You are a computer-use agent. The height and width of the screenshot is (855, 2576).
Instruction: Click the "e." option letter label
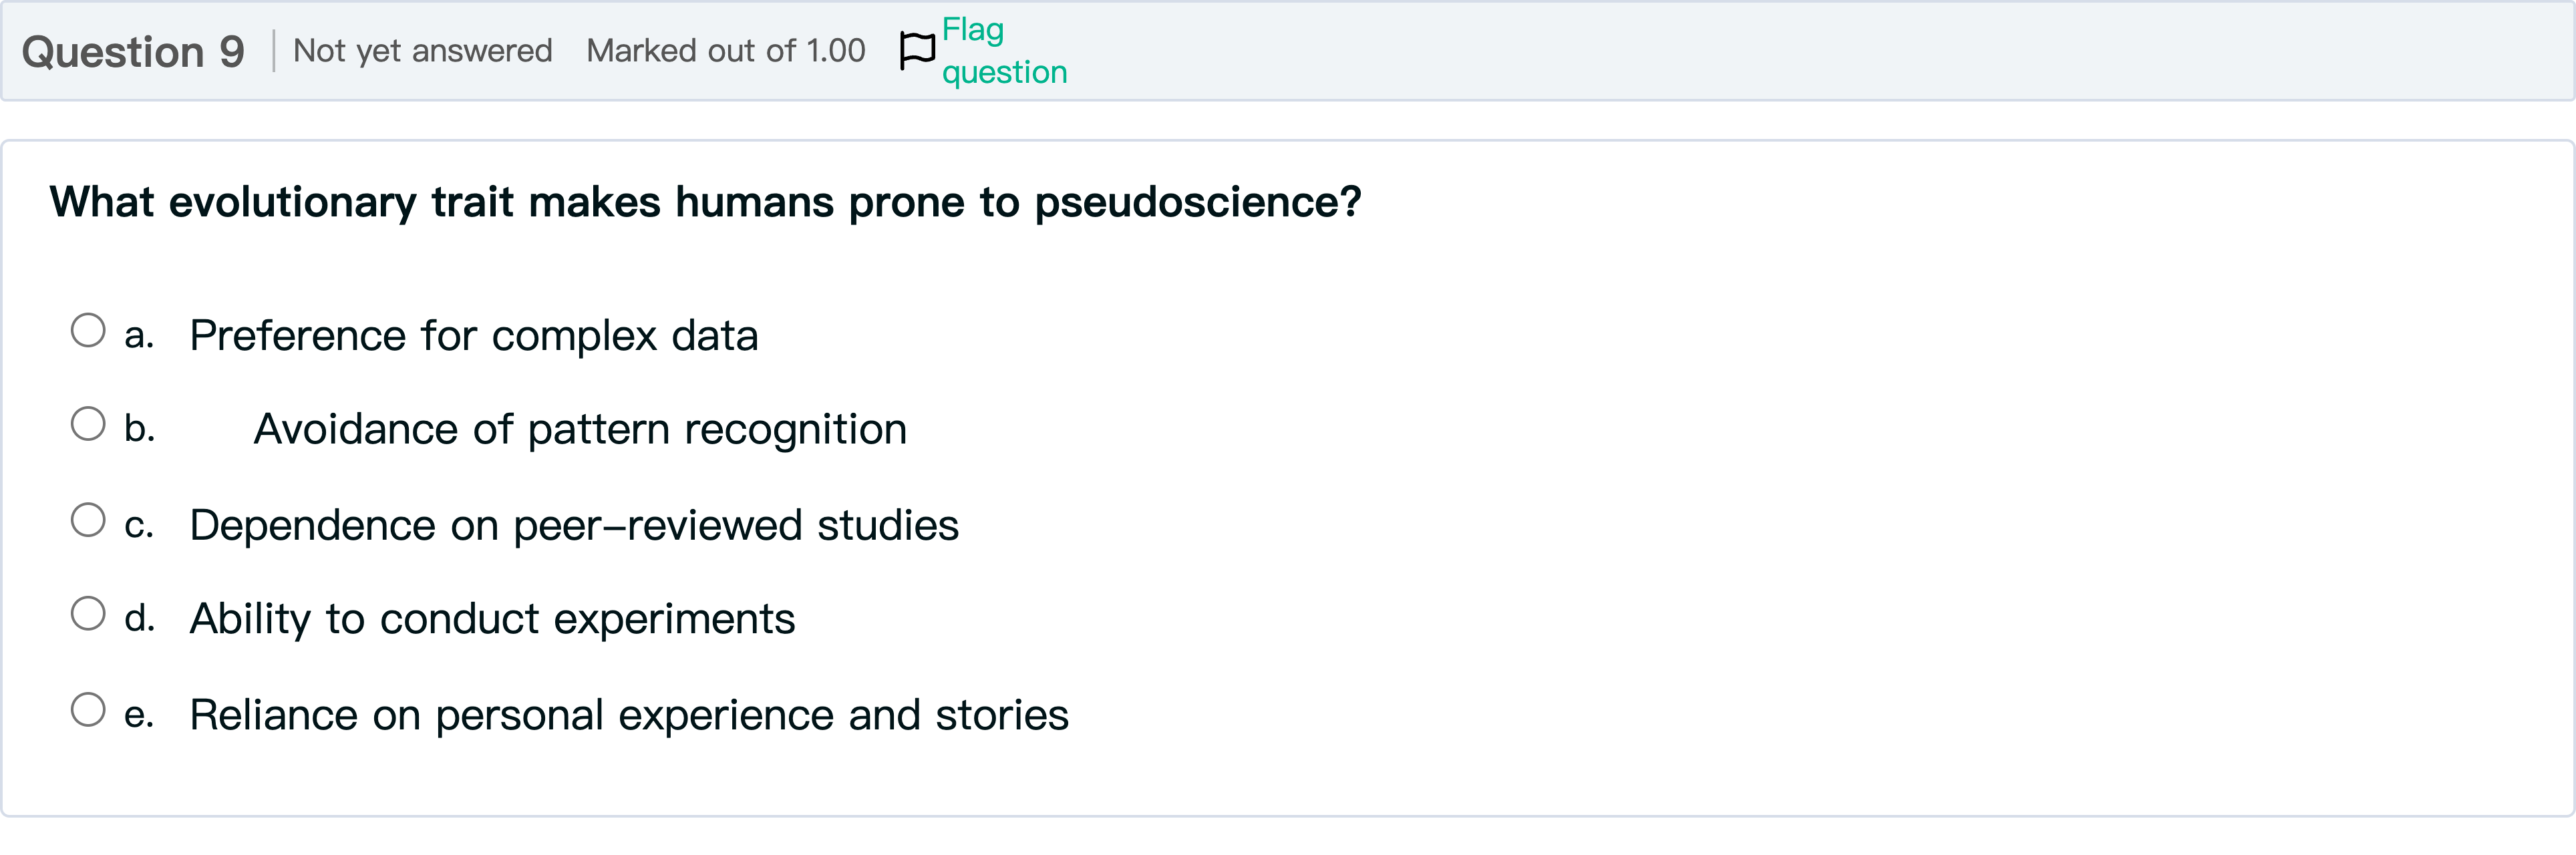pos(139,715)
